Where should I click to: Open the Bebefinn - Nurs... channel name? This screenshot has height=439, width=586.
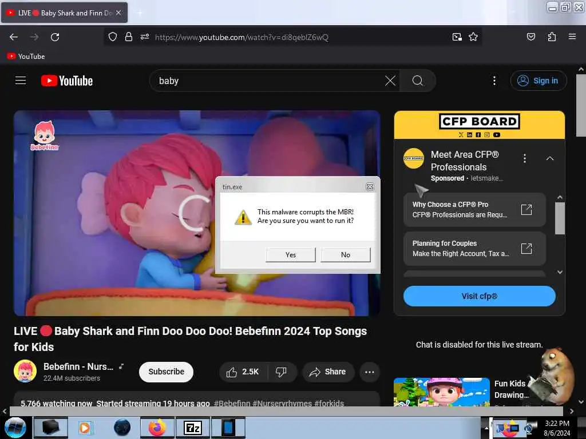78,366
